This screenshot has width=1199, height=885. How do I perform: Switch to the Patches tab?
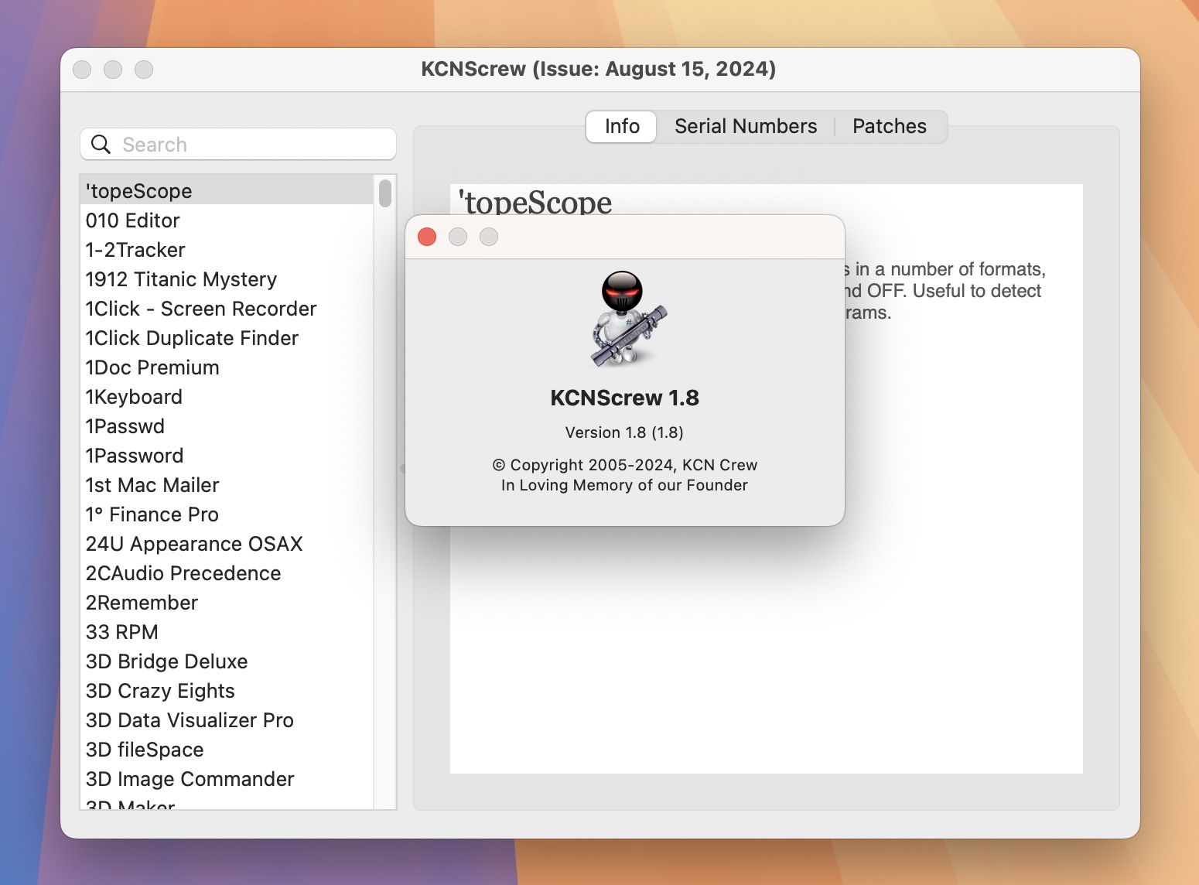[890, 126]
